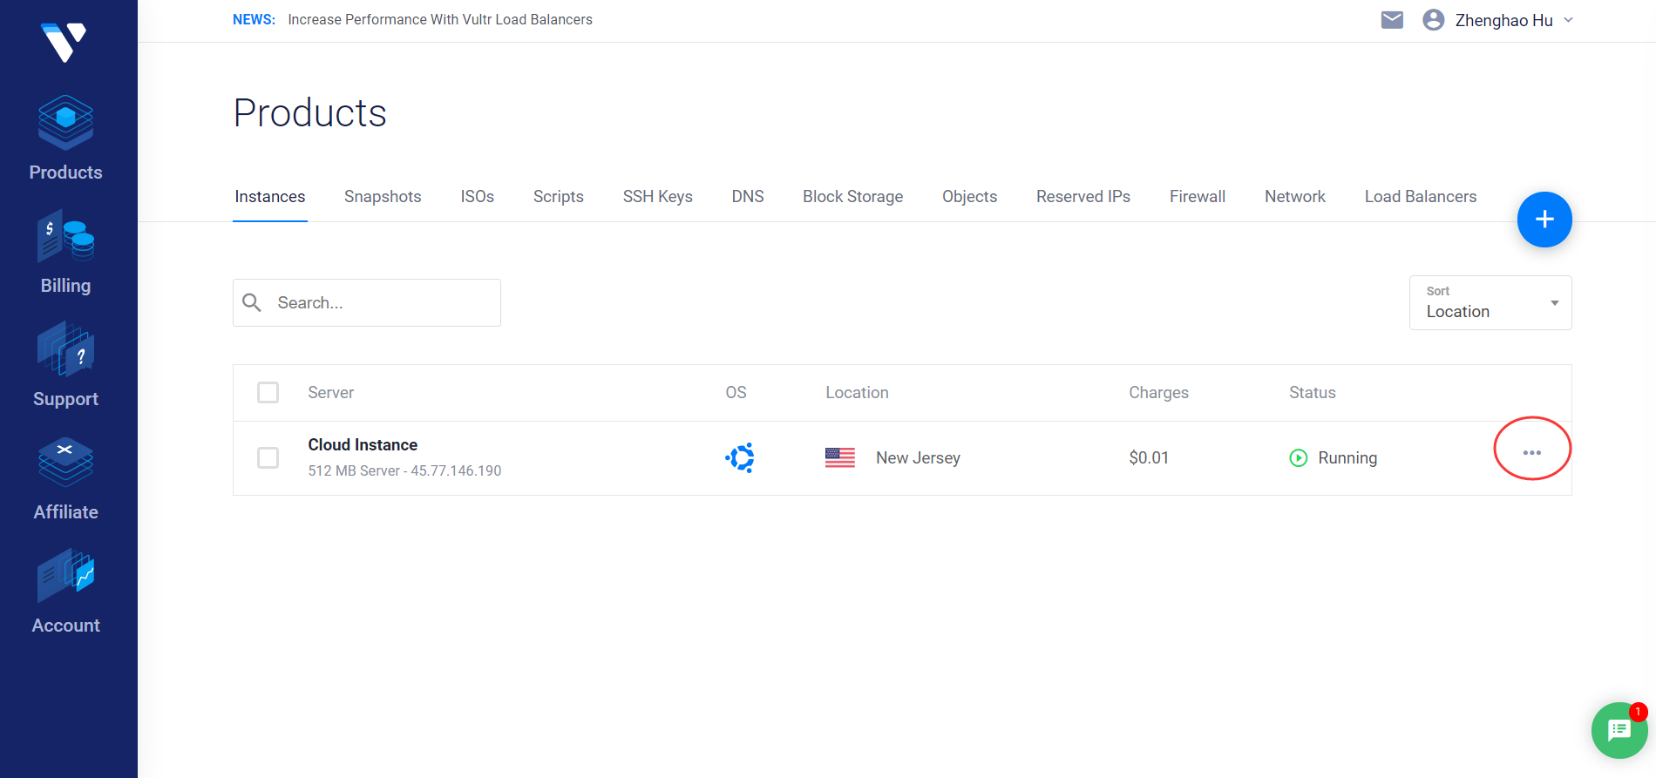The height and width of the screenshot is (778, 1656).
Task: Switch to the Snapshots tab
Action: (x=383, y=197)
